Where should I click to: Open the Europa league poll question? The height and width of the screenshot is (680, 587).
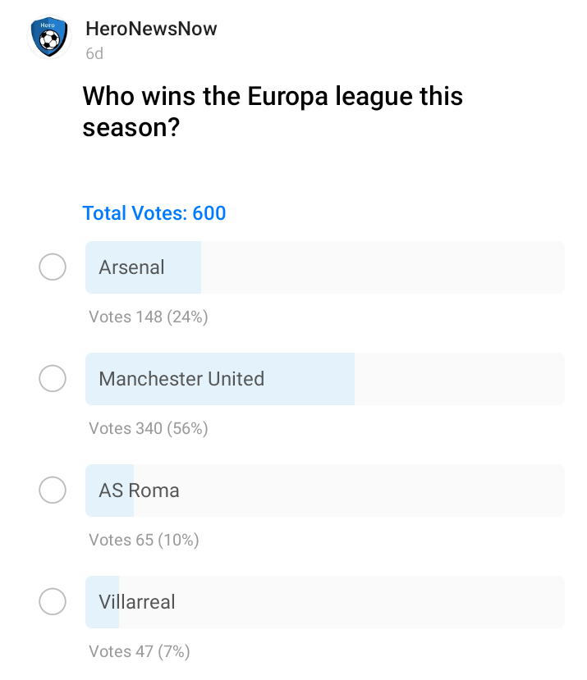coord(273,112)
